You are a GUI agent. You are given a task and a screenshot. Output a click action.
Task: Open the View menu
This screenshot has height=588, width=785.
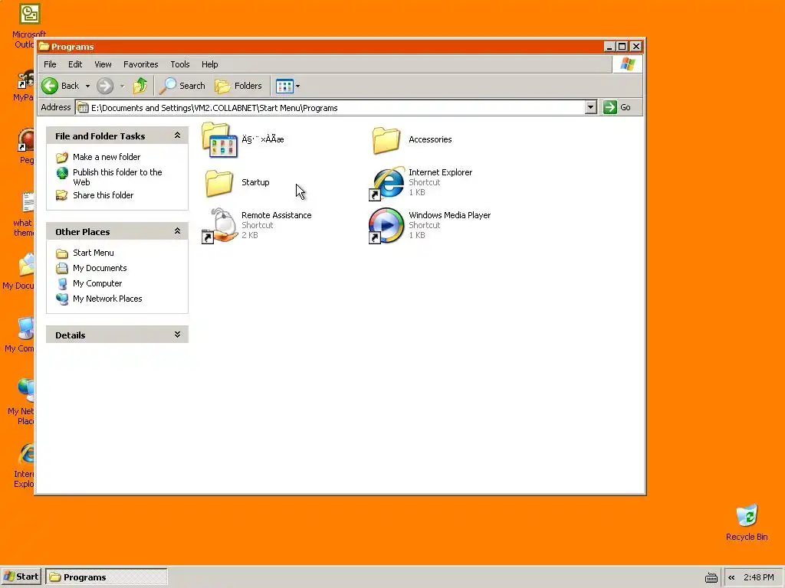click(103, 64)
